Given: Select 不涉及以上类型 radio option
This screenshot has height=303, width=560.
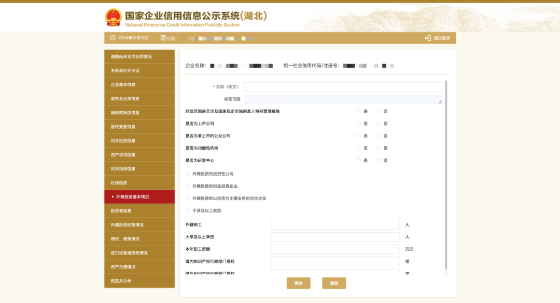Looking at the screenshot, I should [x=188, y=210].
